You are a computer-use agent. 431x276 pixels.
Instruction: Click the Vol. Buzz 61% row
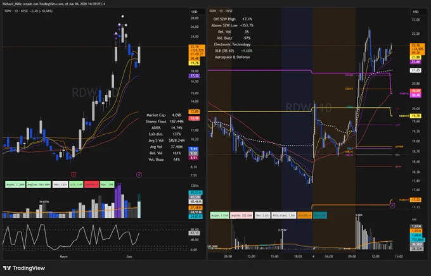tap(164, 160)
